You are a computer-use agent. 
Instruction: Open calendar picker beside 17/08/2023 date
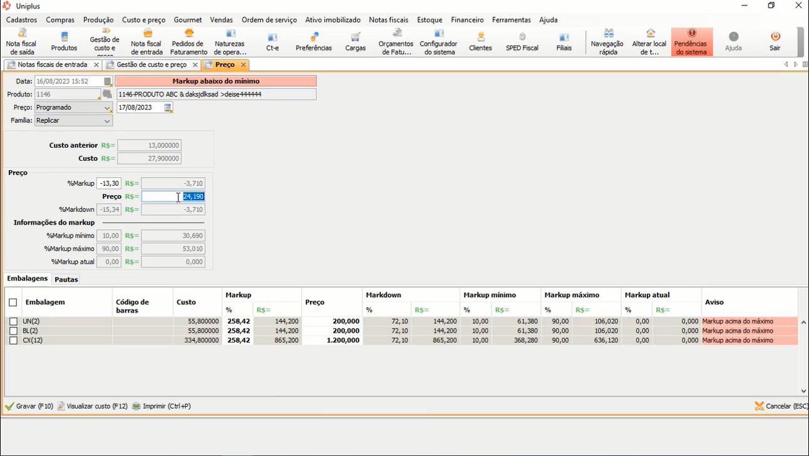[x=168, y=108]
